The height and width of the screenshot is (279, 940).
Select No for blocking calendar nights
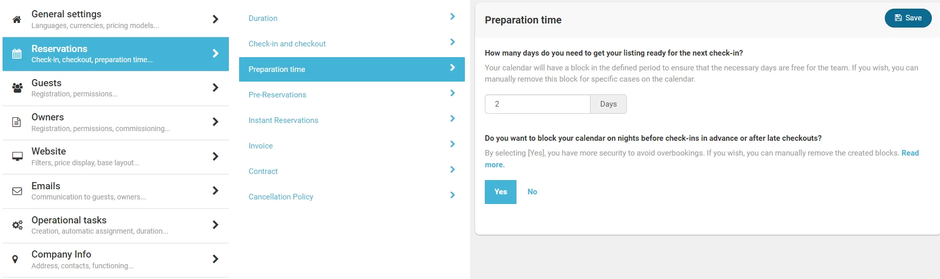coord(532,192)
